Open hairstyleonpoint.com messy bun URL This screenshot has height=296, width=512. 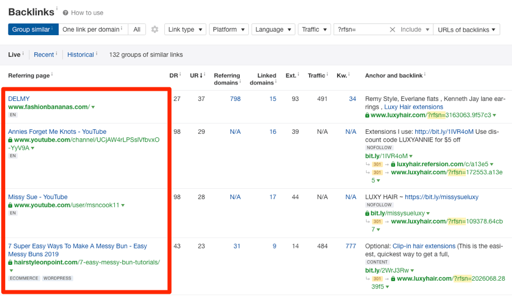(x=87, y=262)
